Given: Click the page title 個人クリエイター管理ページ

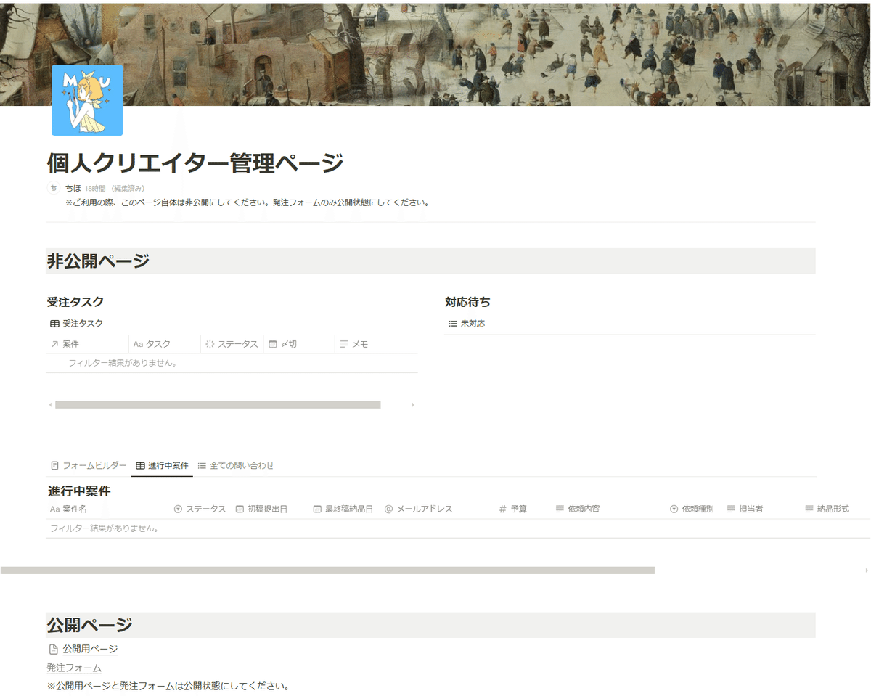Looking at the screenshot, I should tap(195, 163).
